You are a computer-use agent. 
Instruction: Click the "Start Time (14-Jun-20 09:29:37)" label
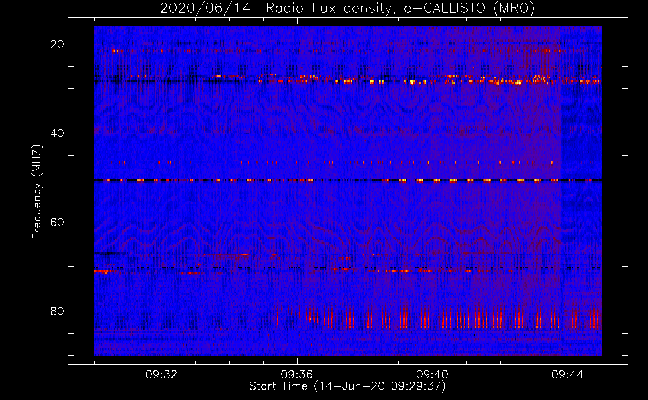point(347,386)
